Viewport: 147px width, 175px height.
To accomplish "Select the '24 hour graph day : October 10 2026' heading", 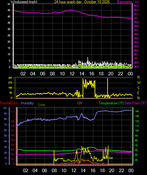I will 82,2.
